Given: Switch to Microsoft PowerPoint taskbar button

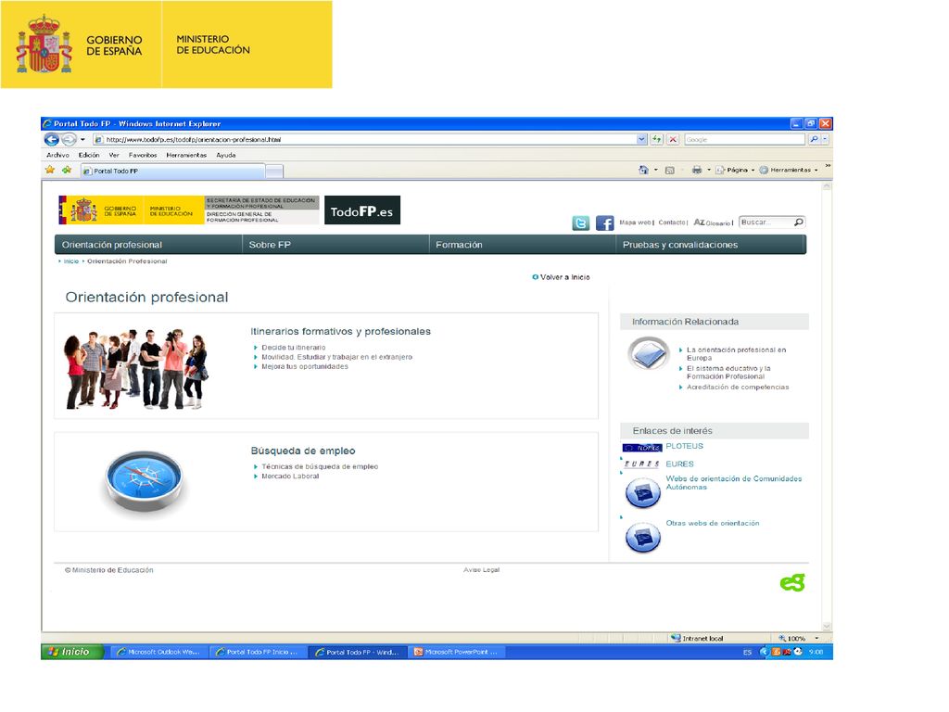Looking at the screenshot, I should click(x=456, y=652).
